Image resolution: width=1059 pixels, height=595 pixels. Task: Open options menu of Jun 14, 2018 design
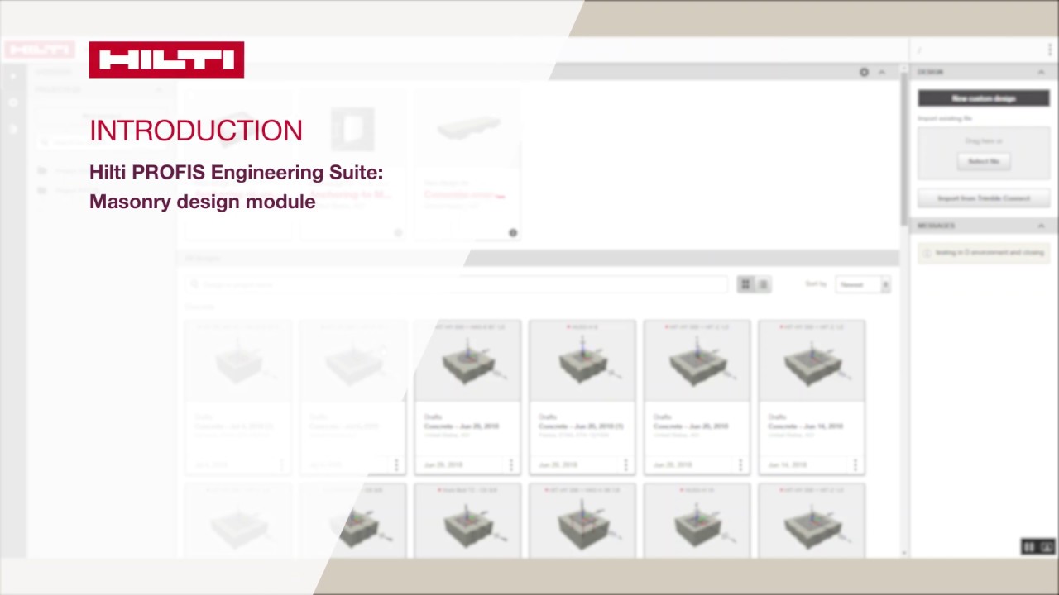tap(855, 465)
